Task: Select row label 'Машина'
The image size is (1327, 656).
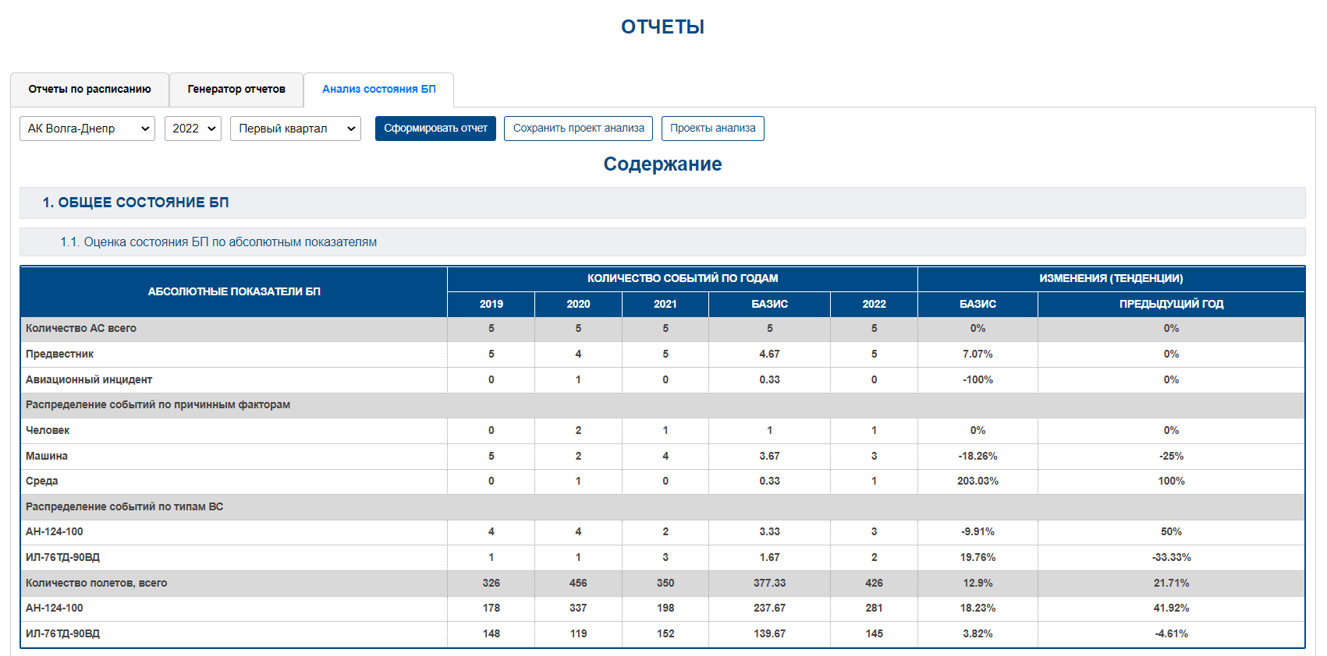Action: pos(47,456)
